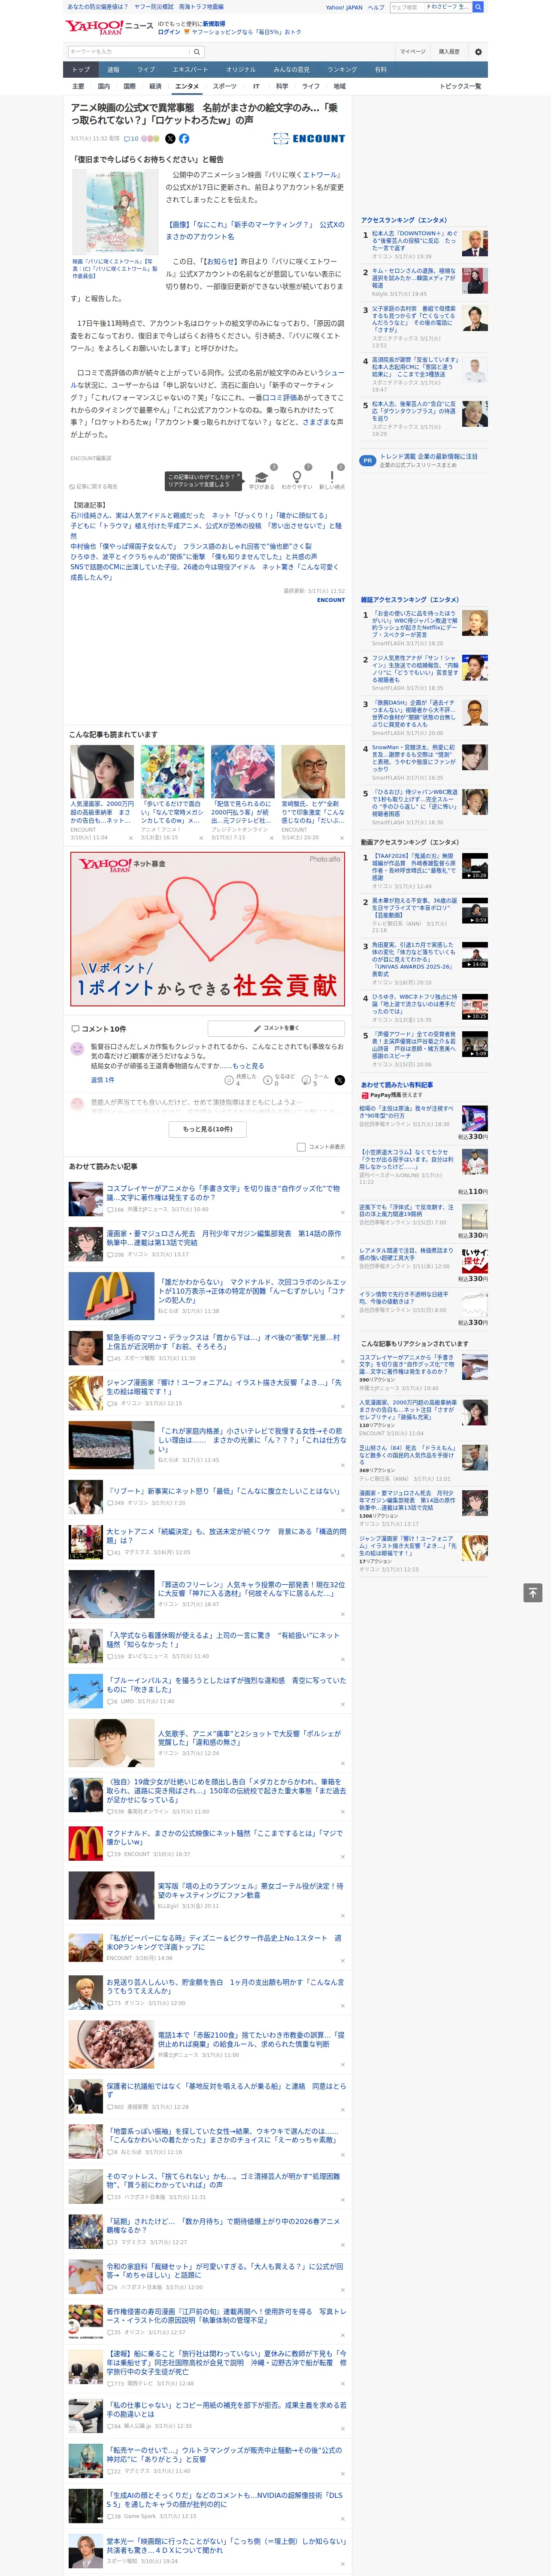
Task: Share the article on Facebook
Action: click(x=184, y=139)
